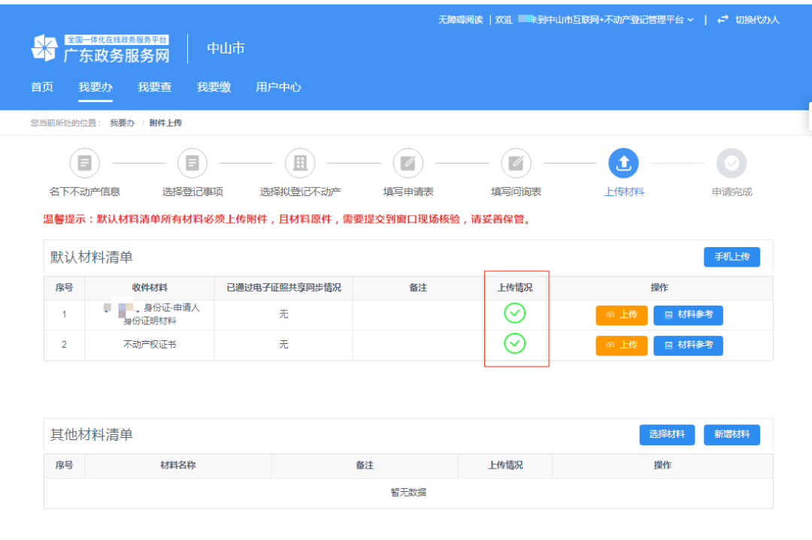Screen dimensions: 812x540
Task: Click the green check for 身份证 upload status
Action: (x=515, y=313)
